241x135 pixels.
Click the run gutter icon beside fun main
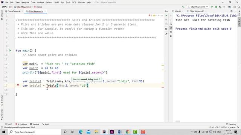10,50
